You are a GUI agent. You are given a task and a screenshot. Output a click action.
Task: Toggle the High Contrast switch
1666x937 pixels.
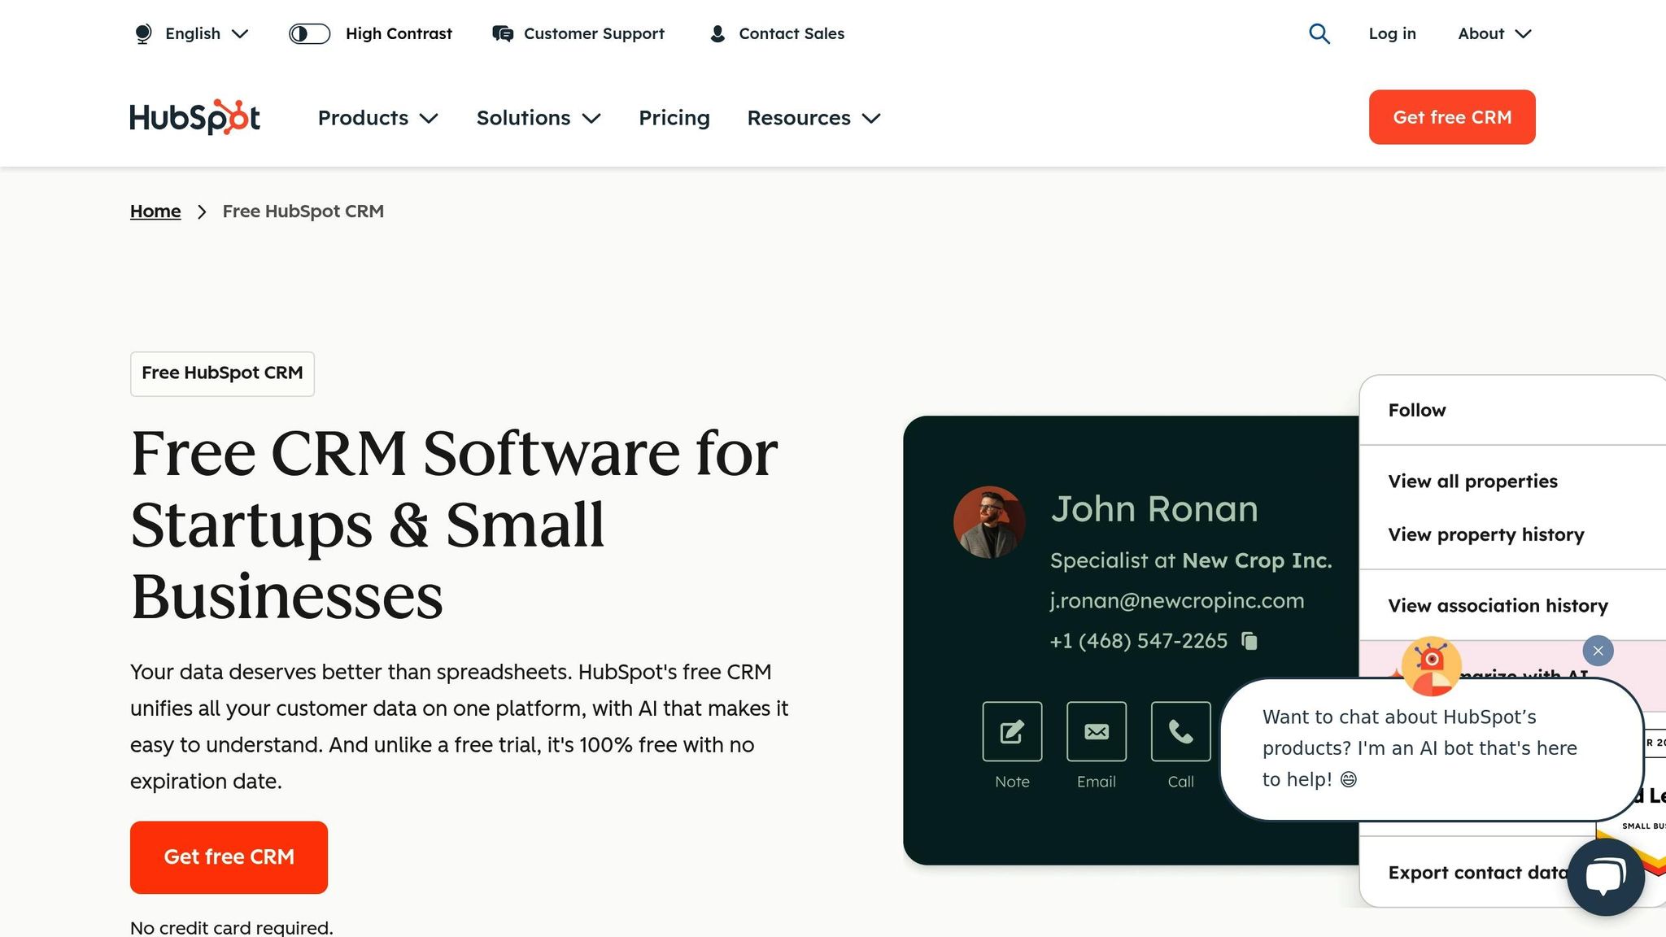coord(309,33)
